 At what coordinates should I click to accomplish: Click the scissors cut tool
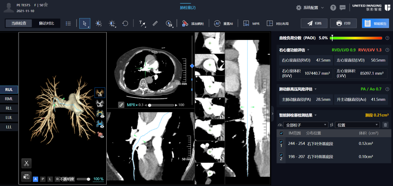coord(26,163)
